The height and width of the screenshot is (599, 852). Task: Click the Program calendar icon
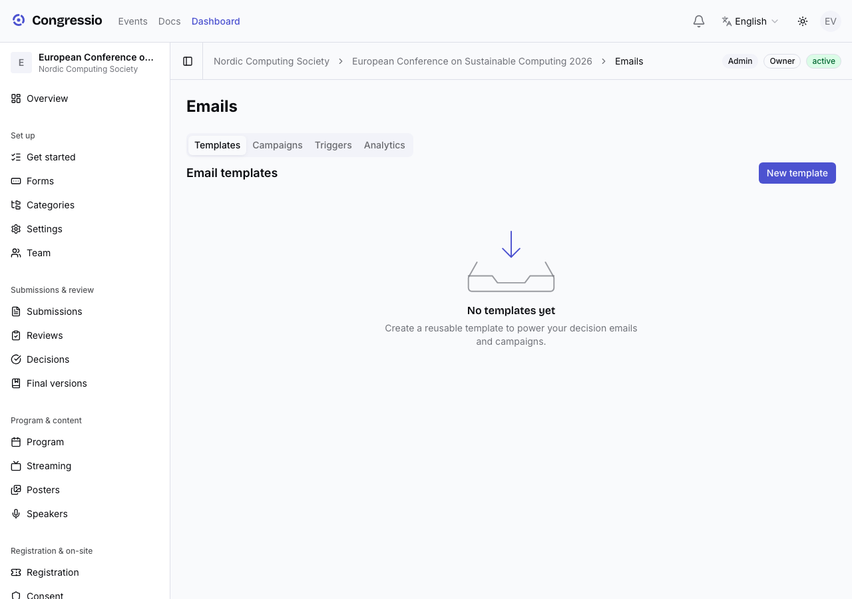pos(16,442)
